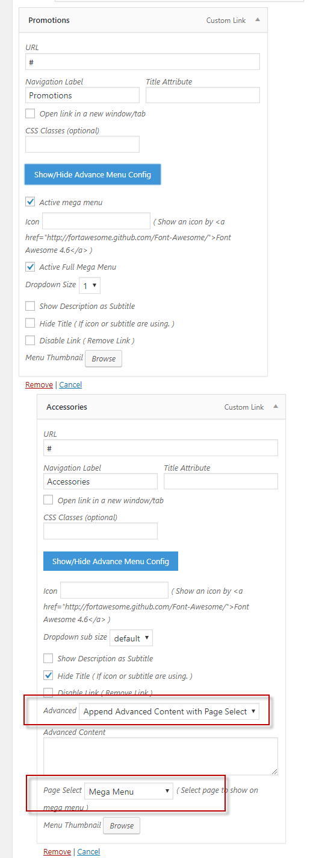Click the Accessories Icon input field
This screenshot has height=858, width=313.
pos(114,590)
